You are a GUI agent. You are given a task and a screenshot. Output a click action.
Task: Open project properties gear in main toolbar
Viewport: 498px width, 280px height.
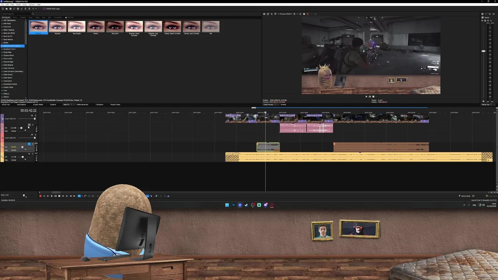[x=18, y=9]
